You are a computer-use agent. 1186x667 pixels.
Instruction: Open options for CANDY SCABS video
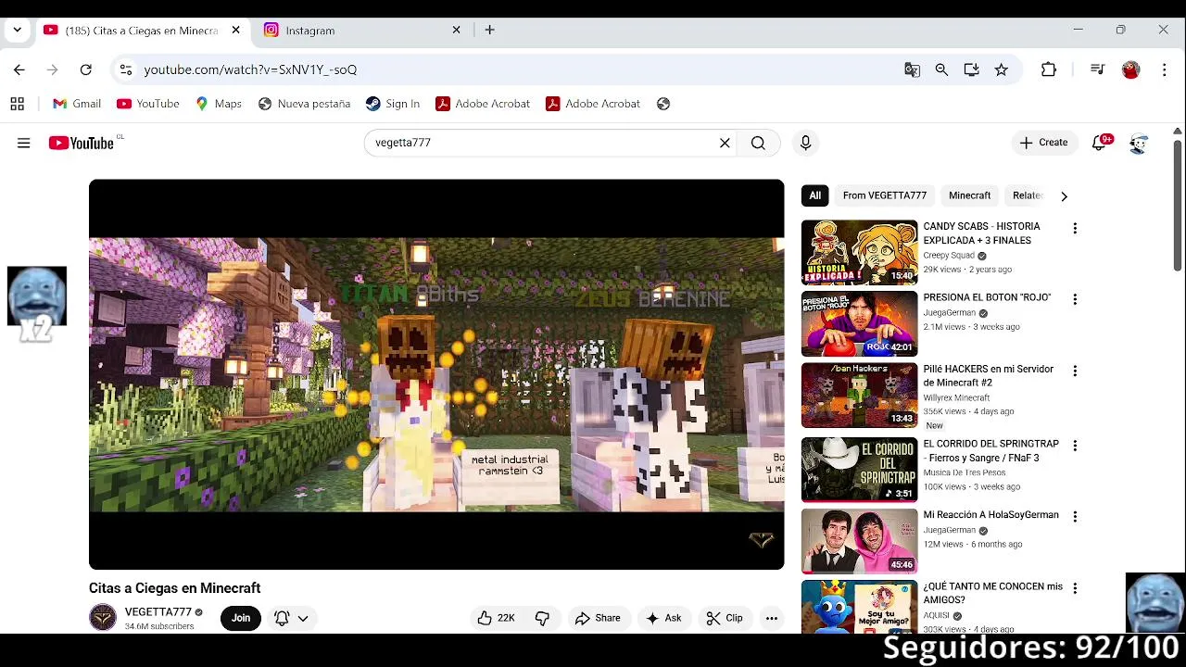click(1075, 228)
